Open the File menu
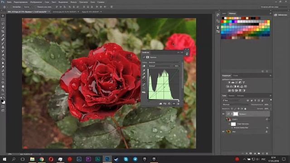 (x=9, y=2)
